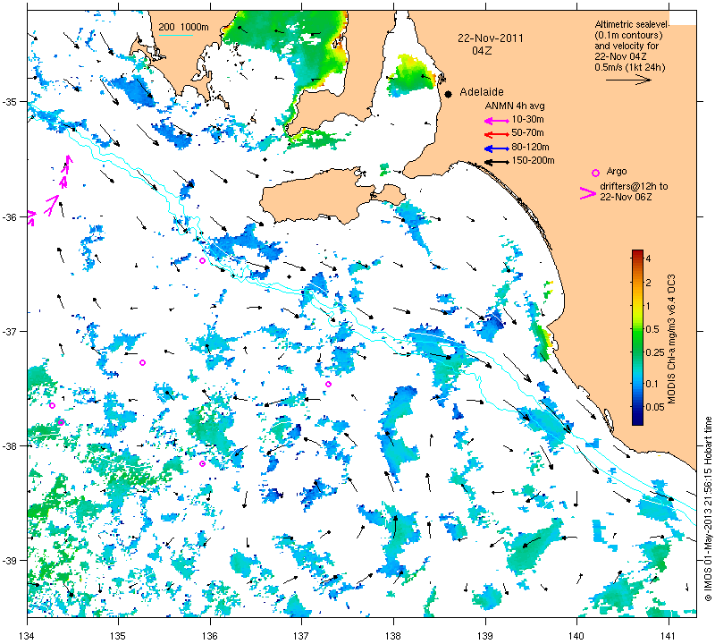Click the Adelaide city dot marker
The height and width of the screenshot is (644, 715).
449,94
